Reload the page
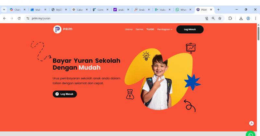 pyautogui.click(x=19, y=18)
